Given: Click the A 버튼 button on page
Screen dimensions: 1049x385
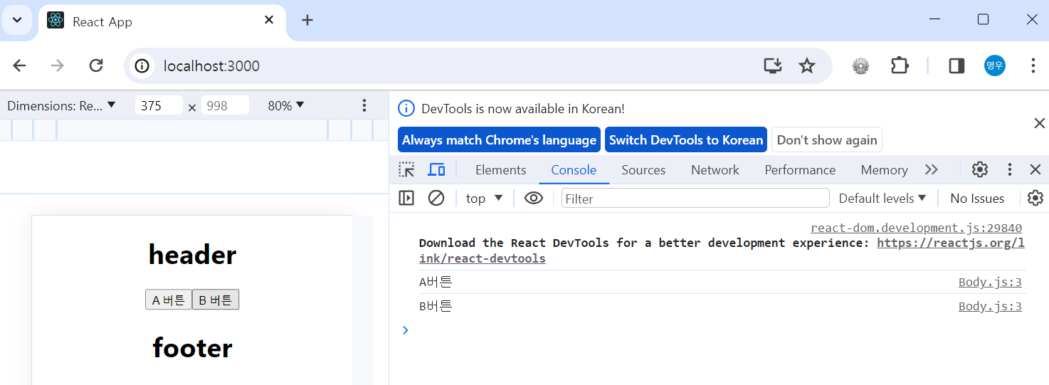Looking at the screenshot, I should coord(169,300).
